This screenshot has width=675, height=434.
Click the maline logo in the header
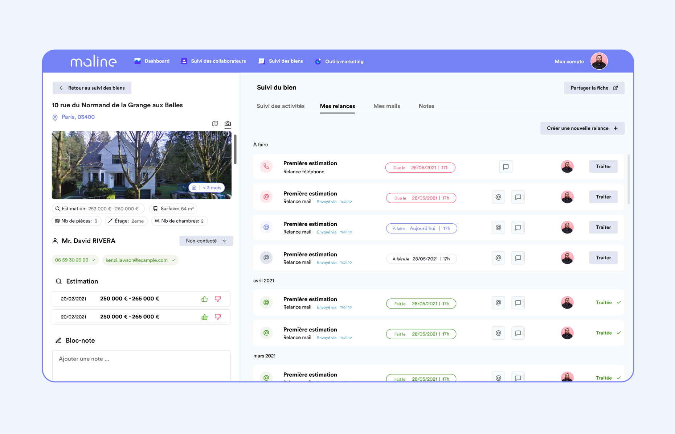pos(94,61)
